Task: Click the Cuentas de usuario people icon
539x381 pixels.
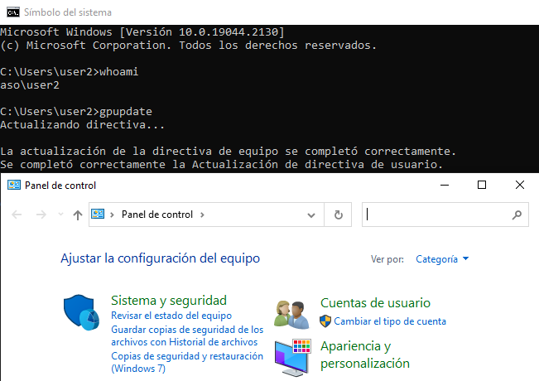Action: [x=292, y=313]
